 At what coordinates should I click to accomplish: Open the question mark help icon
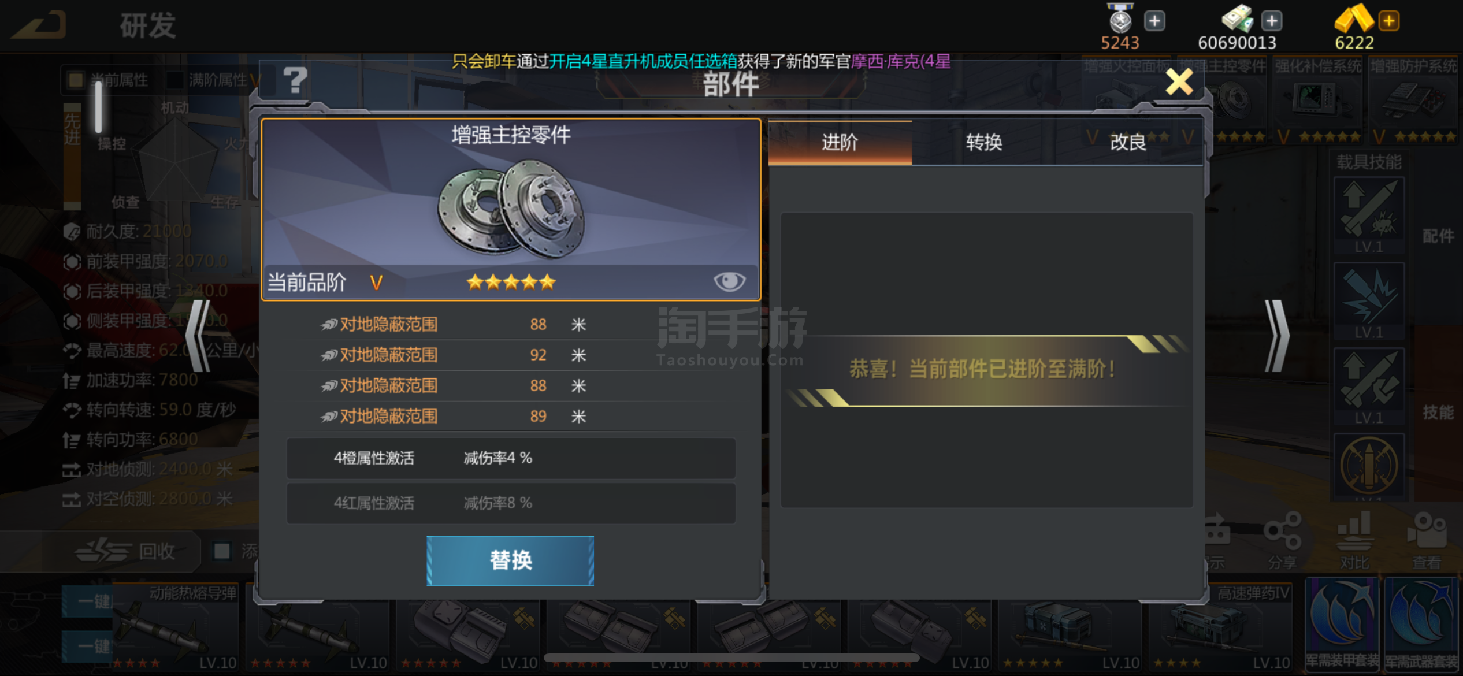(295, 80)
